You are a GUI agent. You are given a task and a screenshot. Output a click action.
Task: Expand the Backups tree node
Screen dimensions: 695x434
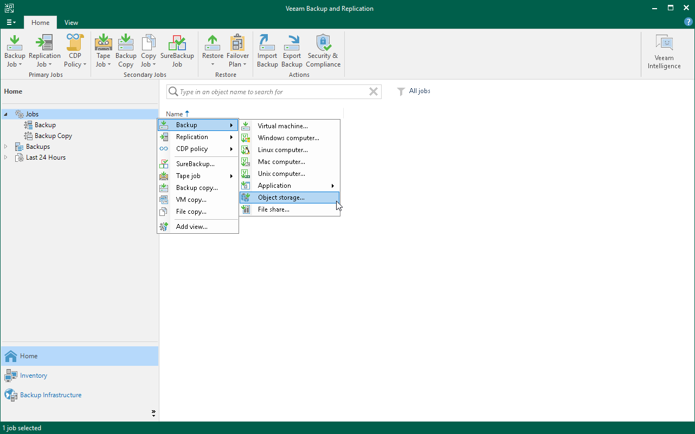[5, 146]
